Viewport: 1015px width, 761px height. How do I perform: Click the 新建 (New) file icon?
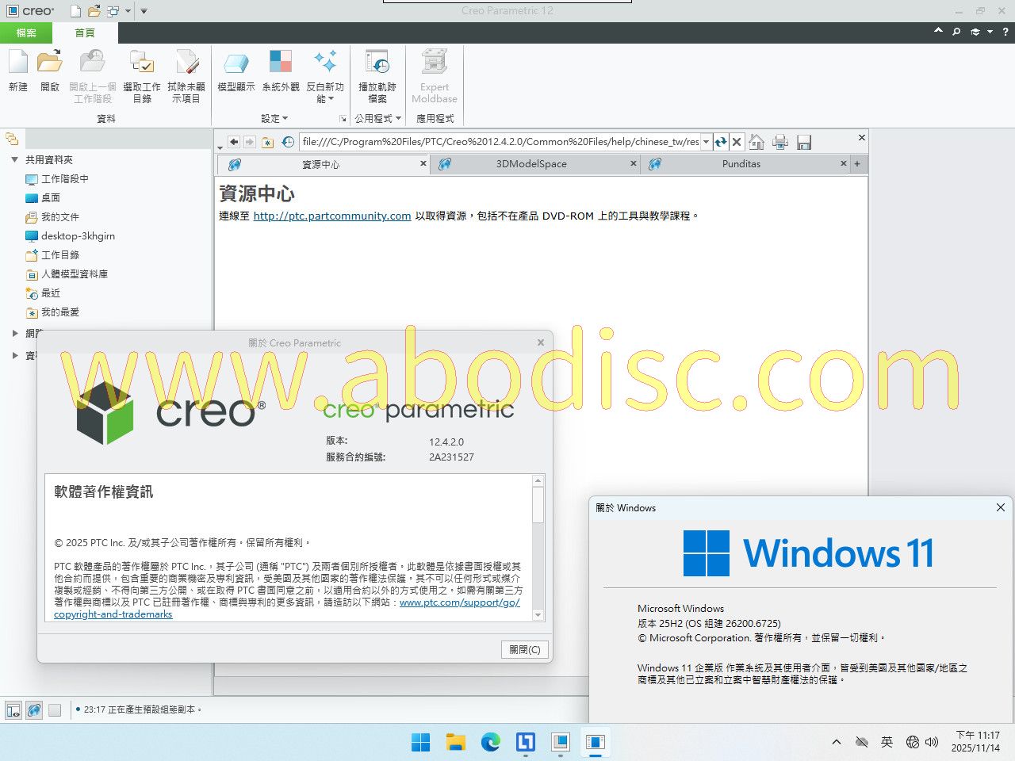pyautogui.click(x=18, y=70)
